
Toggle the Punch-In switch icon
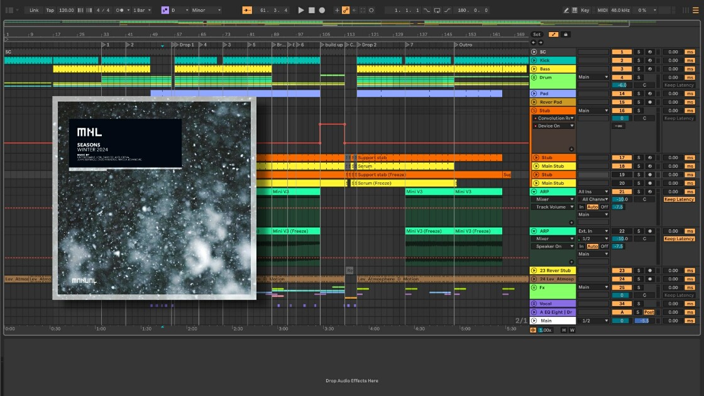click(427, 10)
